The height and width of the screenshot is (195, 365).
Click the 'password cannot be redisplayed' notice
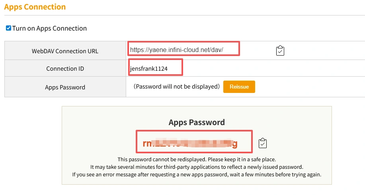[x=197, y=159]
